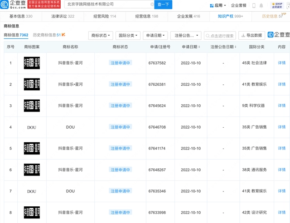Expand the 商标状态 filter dropdown
Screen dimensions: 290x223
(x=101, y=36)
